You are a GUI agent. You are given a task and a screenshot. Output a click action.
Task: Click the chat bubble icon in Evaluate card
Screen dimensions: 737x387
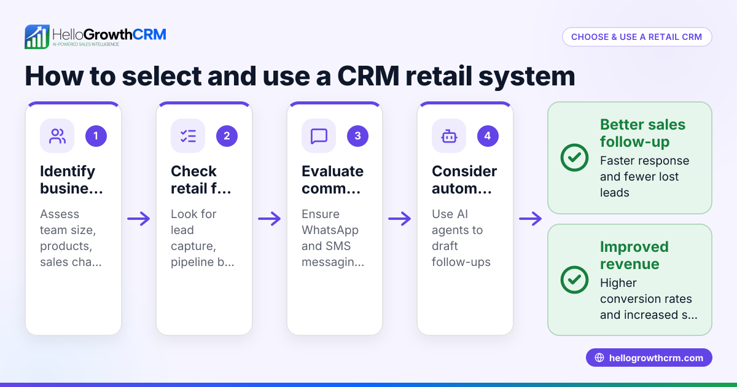click(319, 136)
